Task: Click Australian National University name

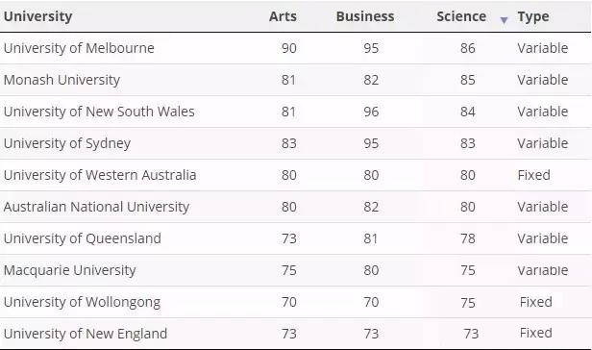Action: coord(96,207)
